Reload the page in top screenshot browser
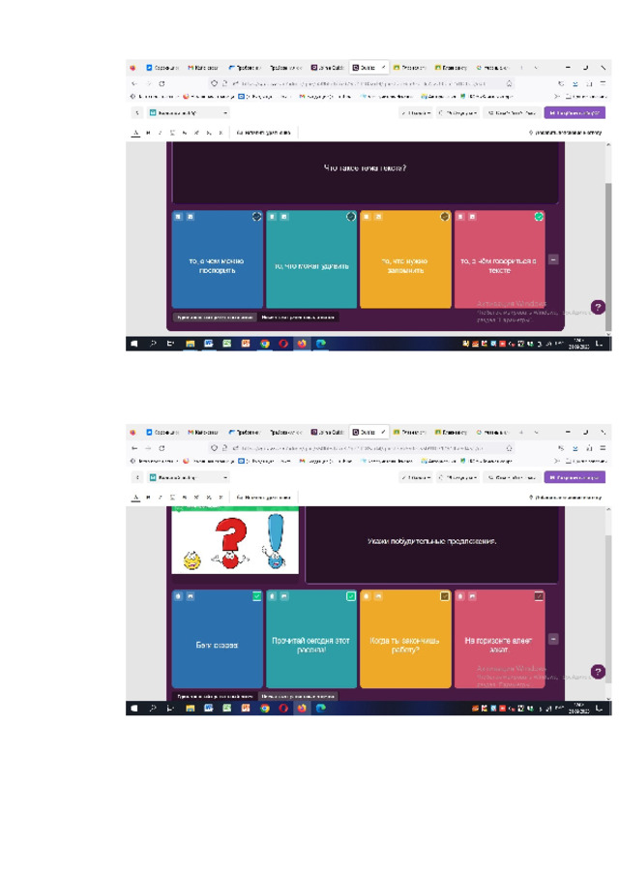This screenshot has width=619, height=877. point(162,83)
